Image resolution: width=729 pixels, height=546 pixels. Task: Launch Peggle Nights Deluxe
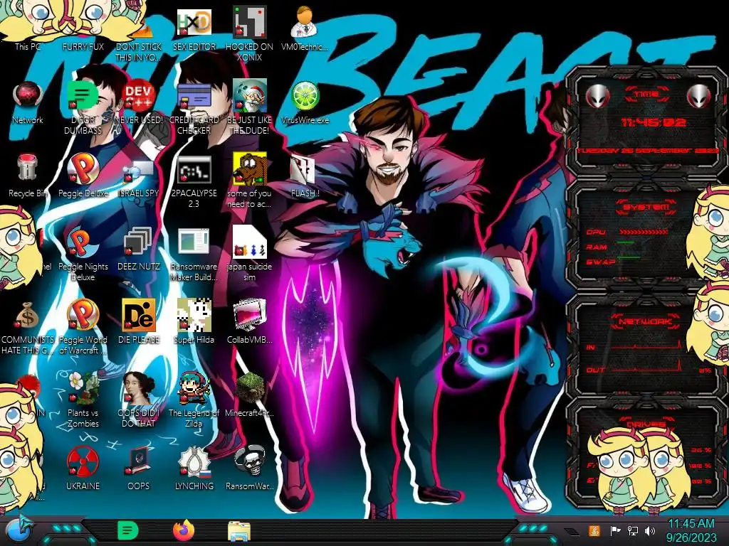[83, 255]
